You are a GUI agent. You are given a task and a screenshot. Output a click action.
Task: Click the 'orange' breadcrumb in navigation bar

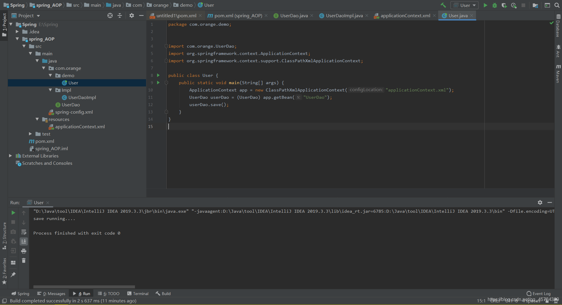click(x=161, y=5)
